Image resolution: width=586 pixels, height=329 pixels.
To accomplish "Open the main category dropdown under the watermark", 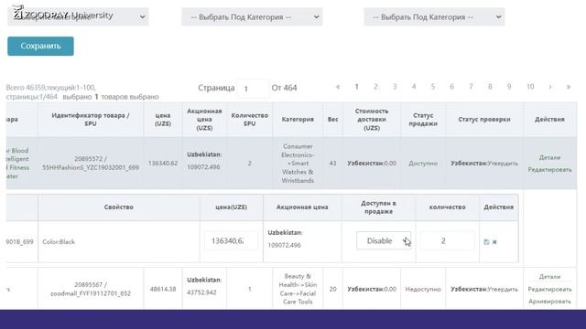I will [78, 16].
